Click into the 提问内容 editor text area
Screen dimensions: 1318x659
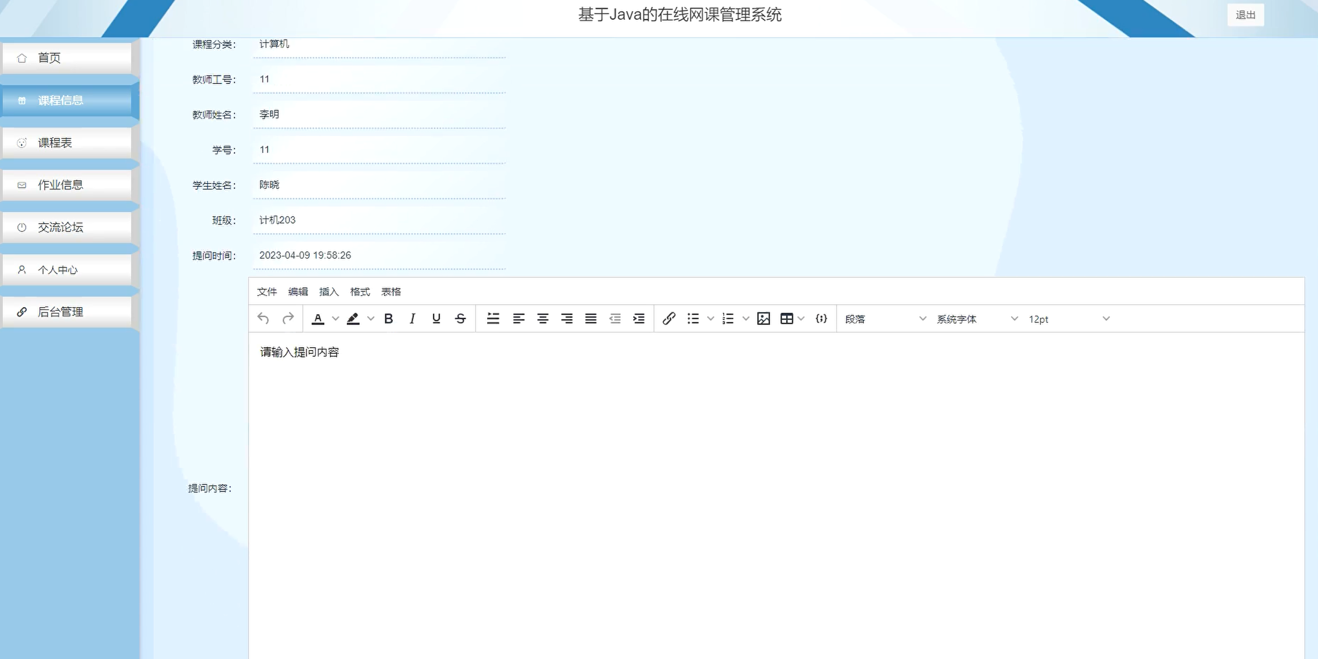776,495
